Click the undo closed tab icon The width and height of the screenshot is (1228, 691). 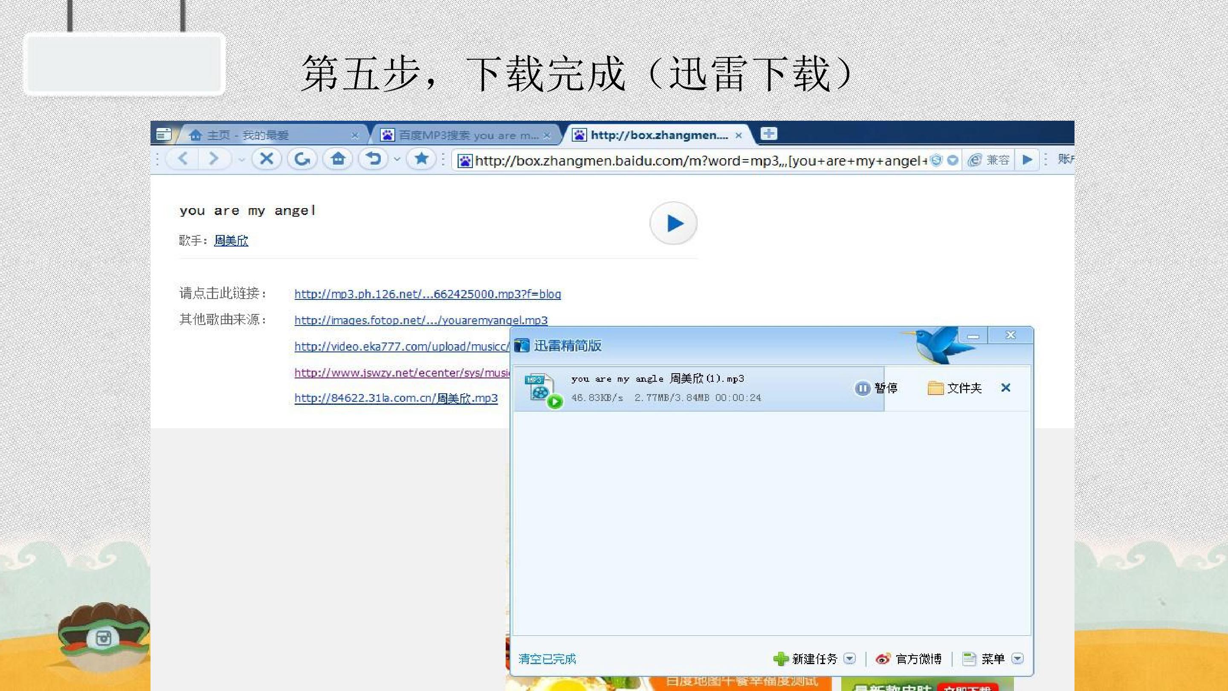coord(374,158)
